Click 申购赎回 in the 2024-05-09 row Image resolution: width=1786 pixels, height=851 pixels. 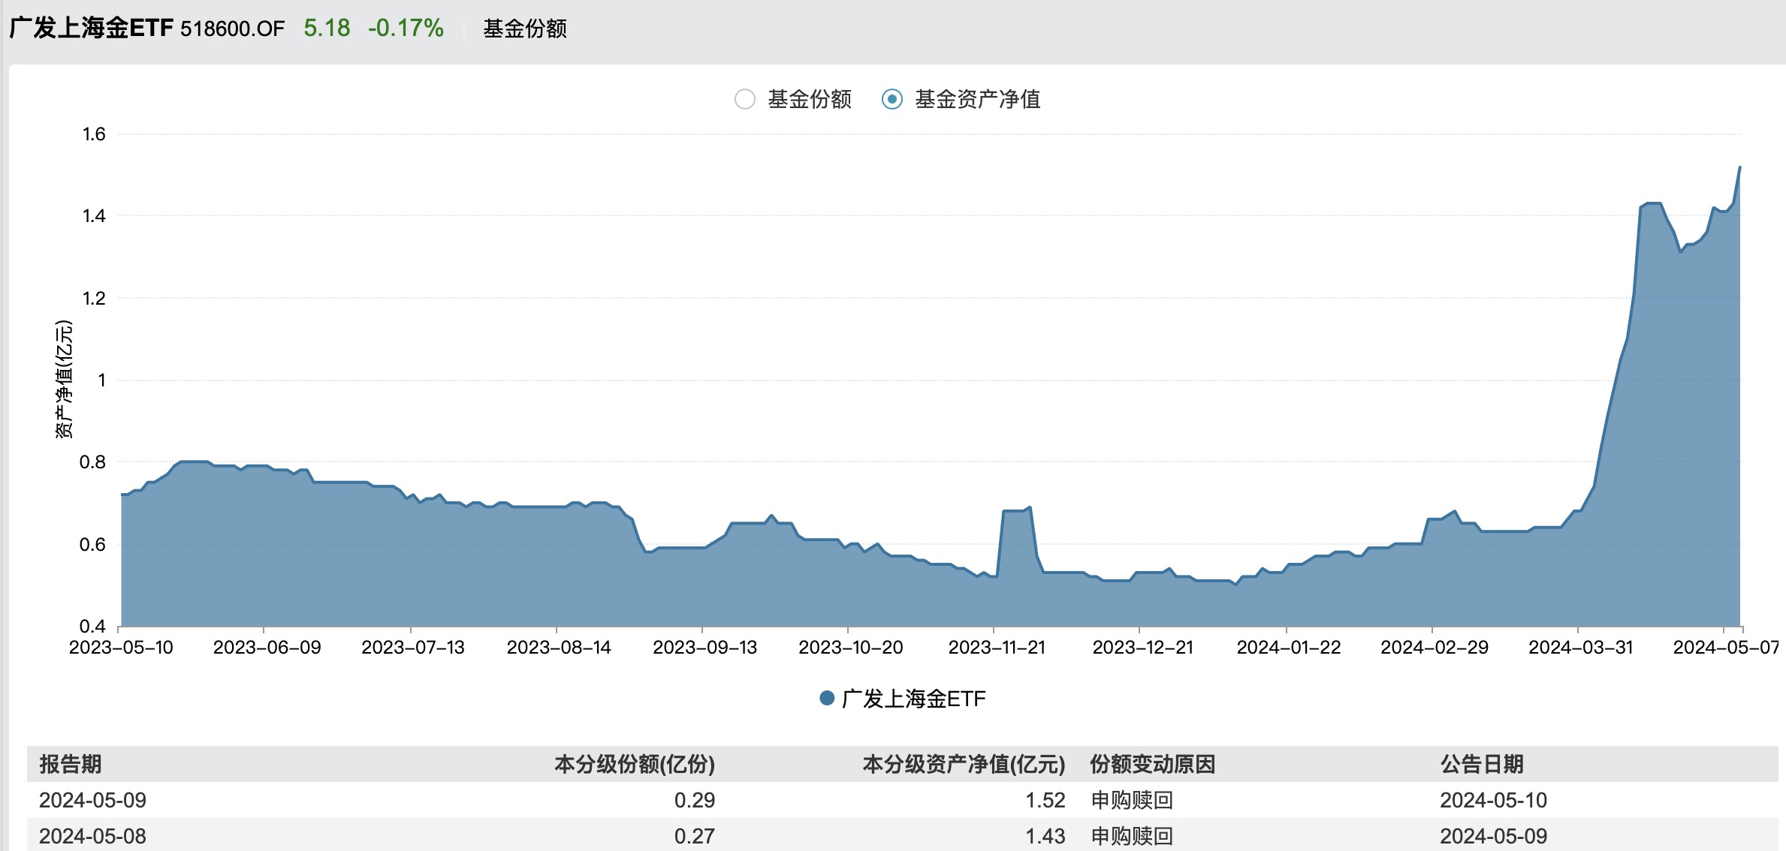click(x=1132, y=800)
